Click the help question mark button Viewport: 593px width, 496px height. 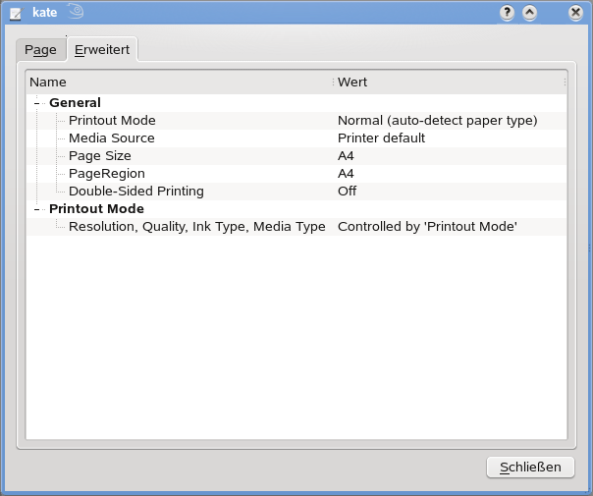pos(507,13)
